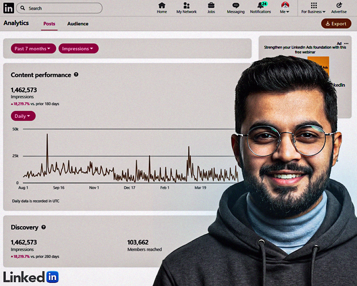Click the LinkedIn Ads webinar ad text
This screenshot has width=357, height=286.
point(305,50)
